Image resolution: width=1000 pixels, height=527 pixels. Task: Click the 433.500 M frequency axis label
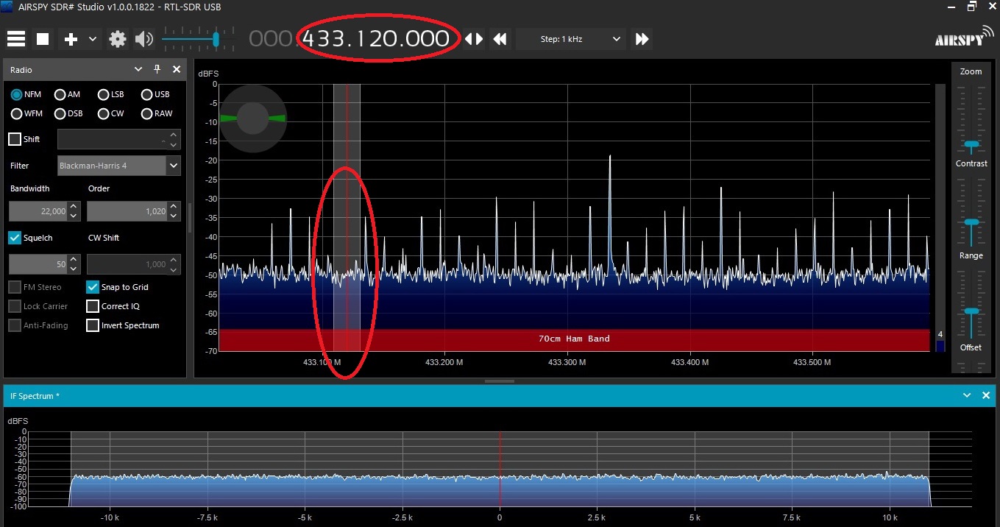pyautogui.click(x=812, y=362)
